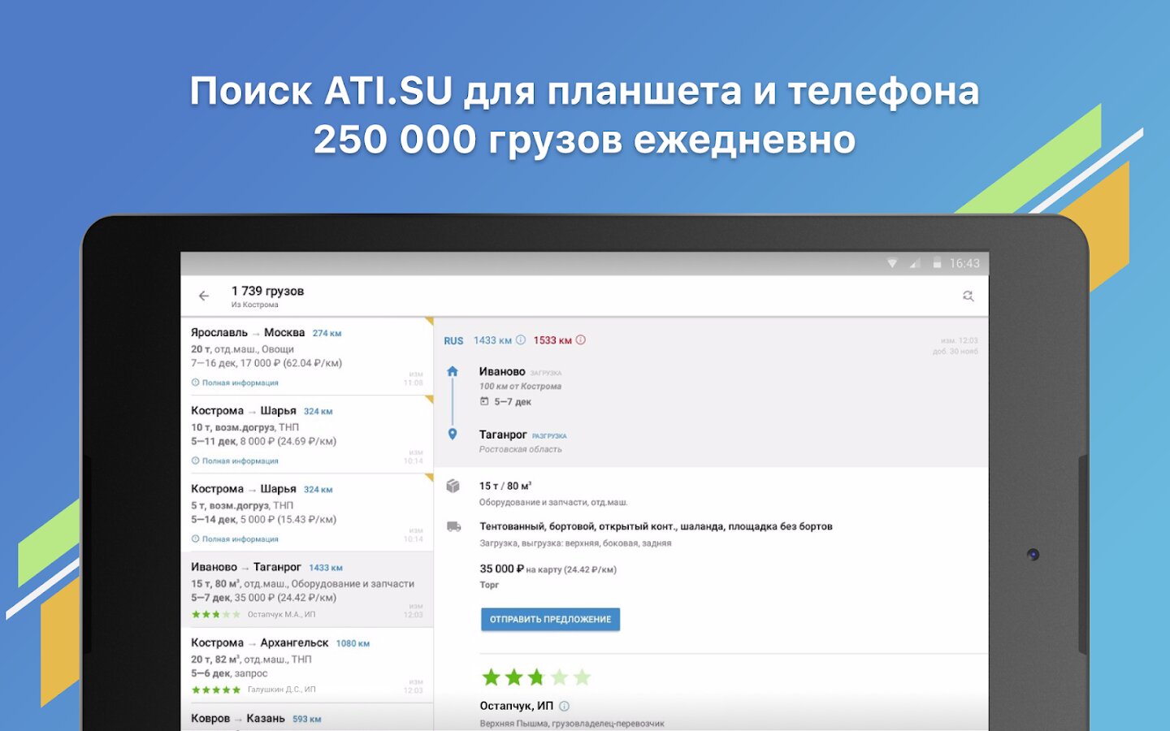
Task: Click '7–16 дек, 17 000 ₽ (62.04 ₽/км)' line
Action: (266, 363)
